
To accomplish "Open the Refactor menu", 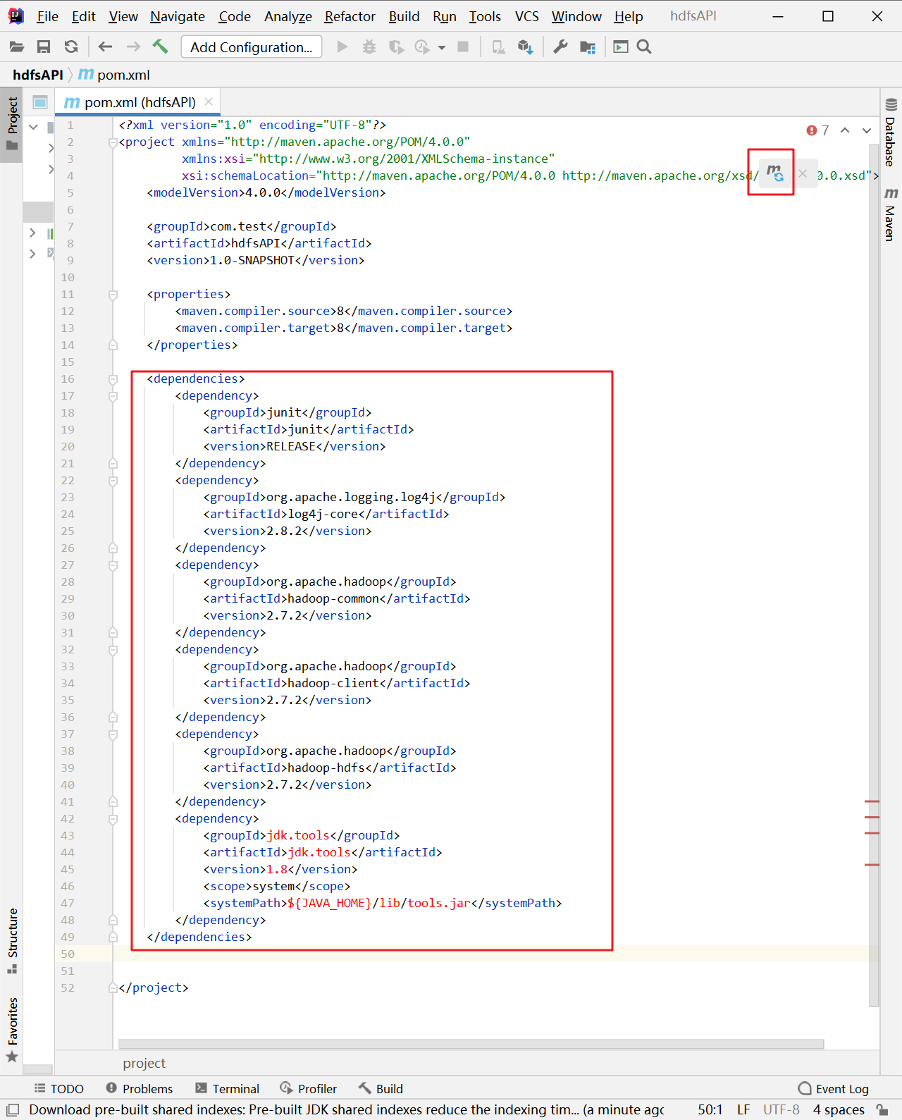I will click(350, 16).
